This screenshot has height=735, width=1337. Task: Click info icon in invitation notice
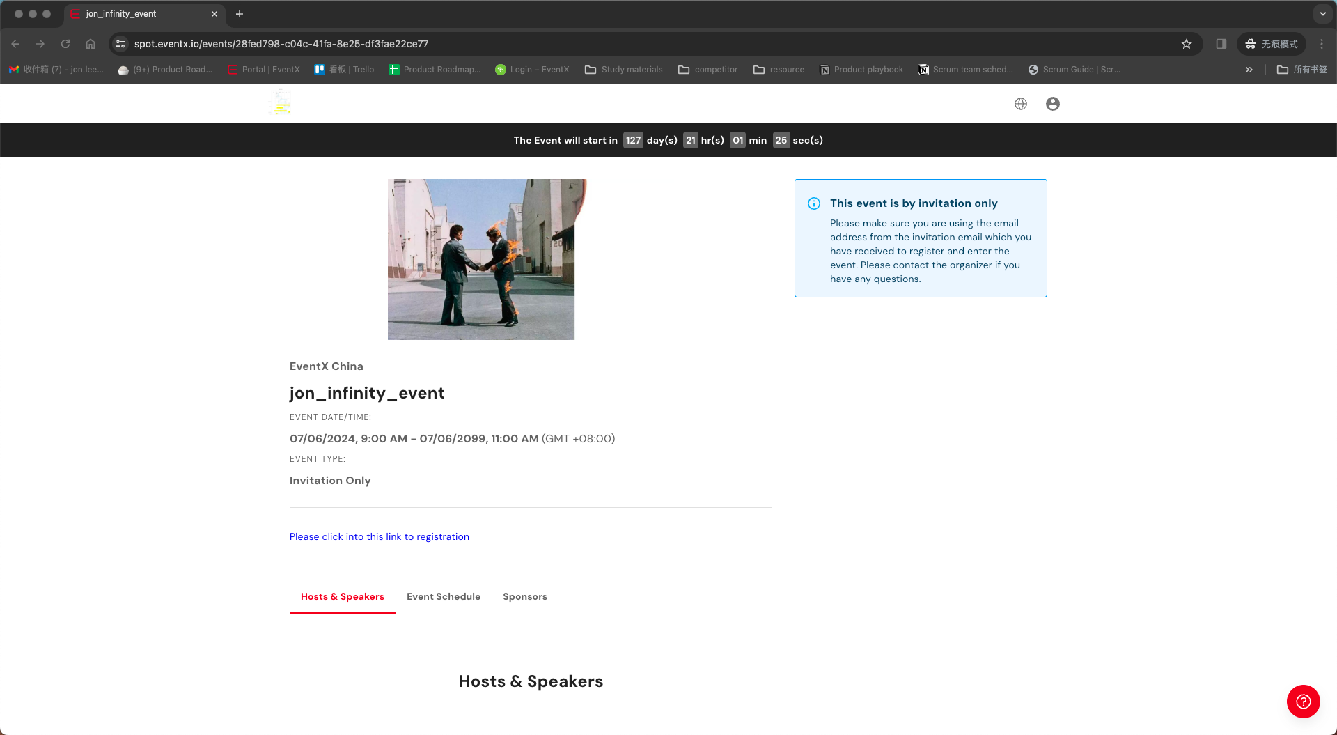coord(814,203)
